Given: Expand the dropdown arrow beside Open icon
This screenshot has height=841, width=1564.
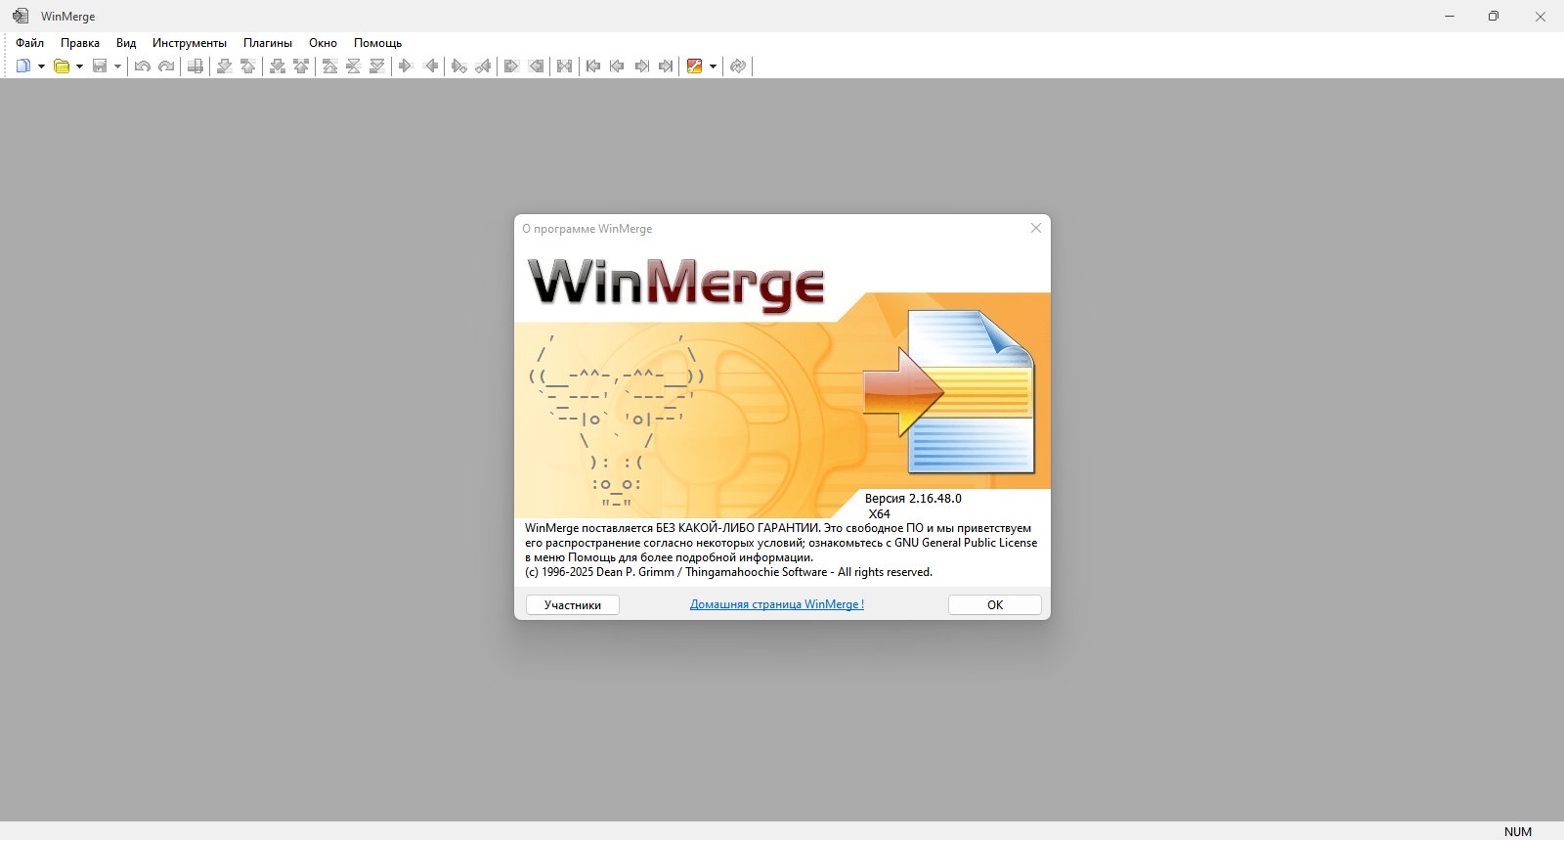Looking at the screenshot, I should 79,66.
